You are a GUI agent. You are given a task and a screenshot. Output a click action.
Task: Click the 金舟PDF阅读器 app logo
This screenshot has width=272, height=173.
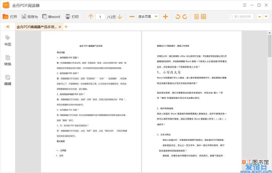[x=6, y=5]
